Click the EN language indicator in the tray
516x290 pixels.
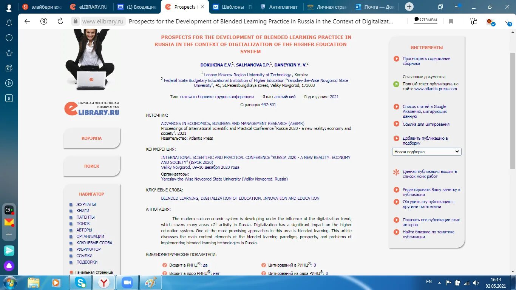(429, 282)
